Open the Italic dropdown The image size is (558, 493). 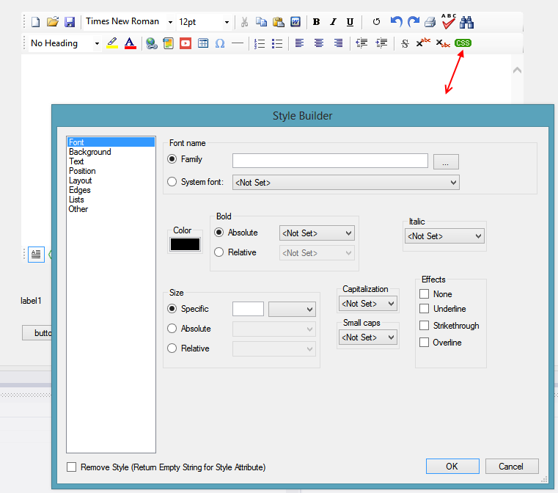(x=444, y=236)
